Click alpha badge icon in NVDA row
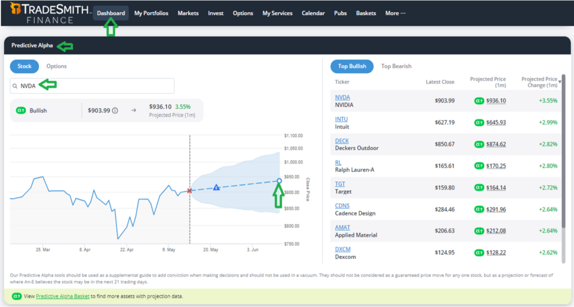 [x=479, y=101]
